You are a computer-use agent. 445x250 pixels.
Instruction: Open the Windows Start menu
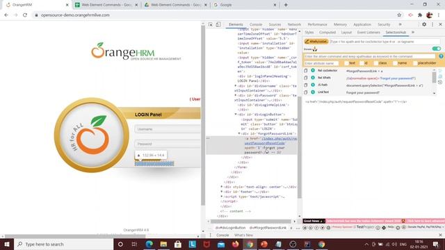(7, 244)
